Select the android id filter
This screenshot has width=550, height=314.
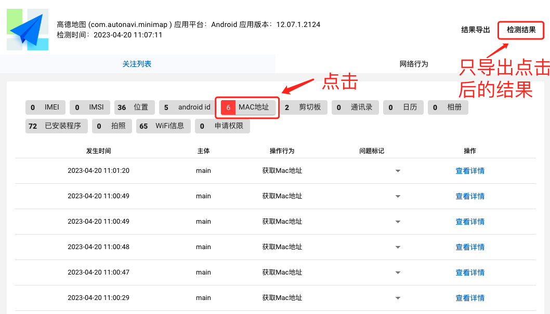point(186,107)
